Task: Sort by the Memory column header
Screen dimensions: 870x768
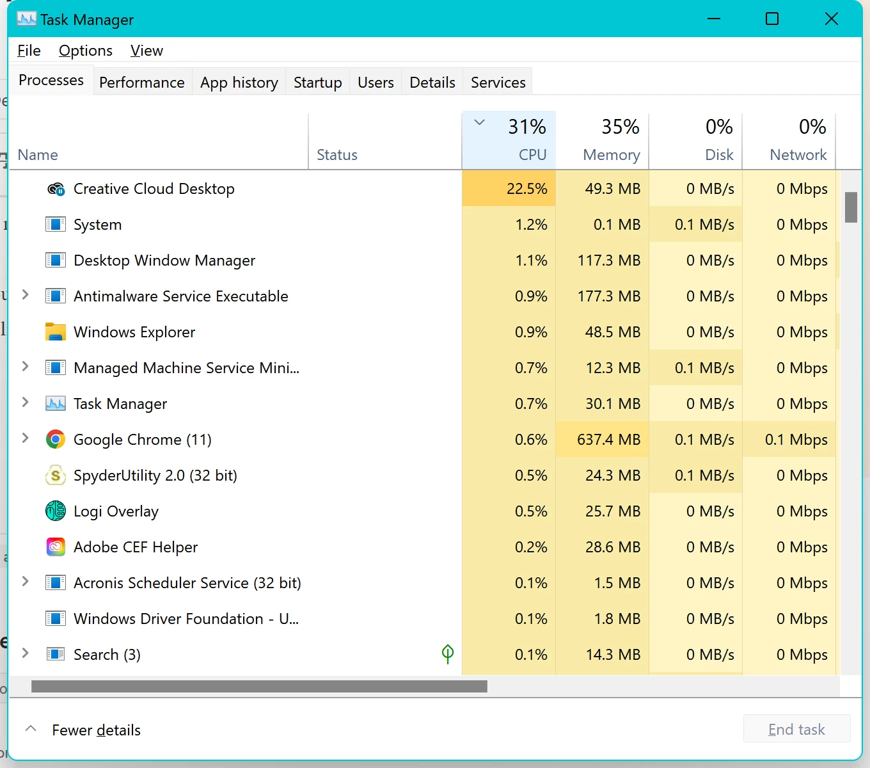Action: tap(602, 142)
